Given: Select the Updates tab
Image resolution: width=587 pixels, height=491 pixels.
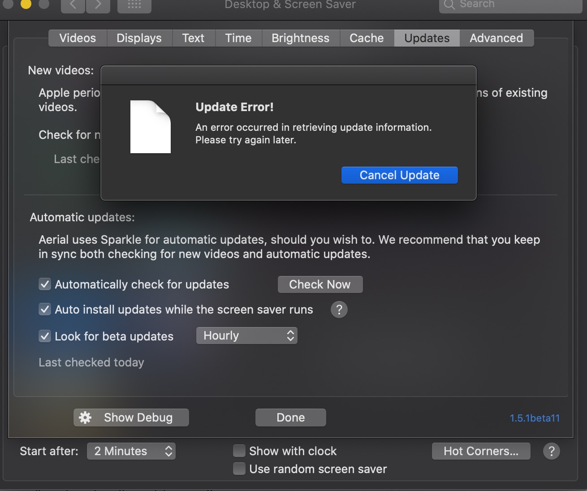Looking at the screenshot, I should point(427,38).
